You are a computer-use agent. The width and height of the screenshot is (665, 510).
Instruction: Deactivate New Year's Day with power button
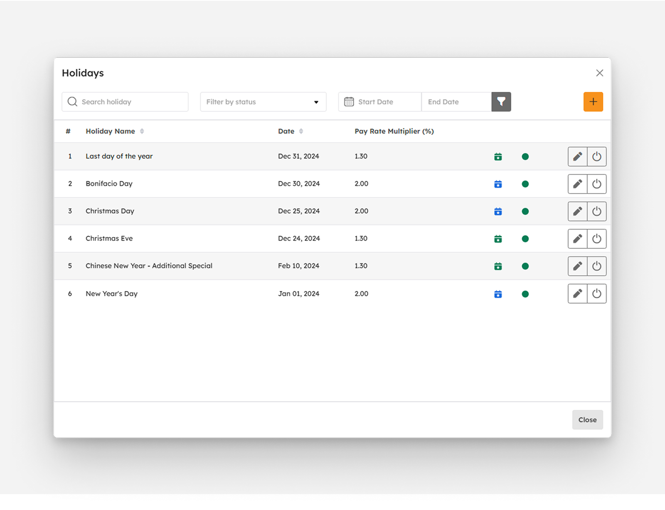tap(596, 294)
